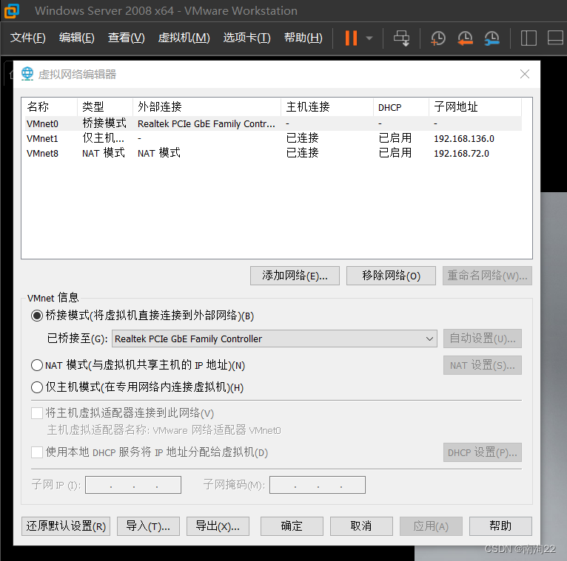Open the 文件(F) menu
Screen dimensions: 567x561
28,38
